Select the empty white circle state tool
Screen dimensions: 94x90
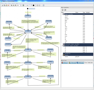click(36, 5)
